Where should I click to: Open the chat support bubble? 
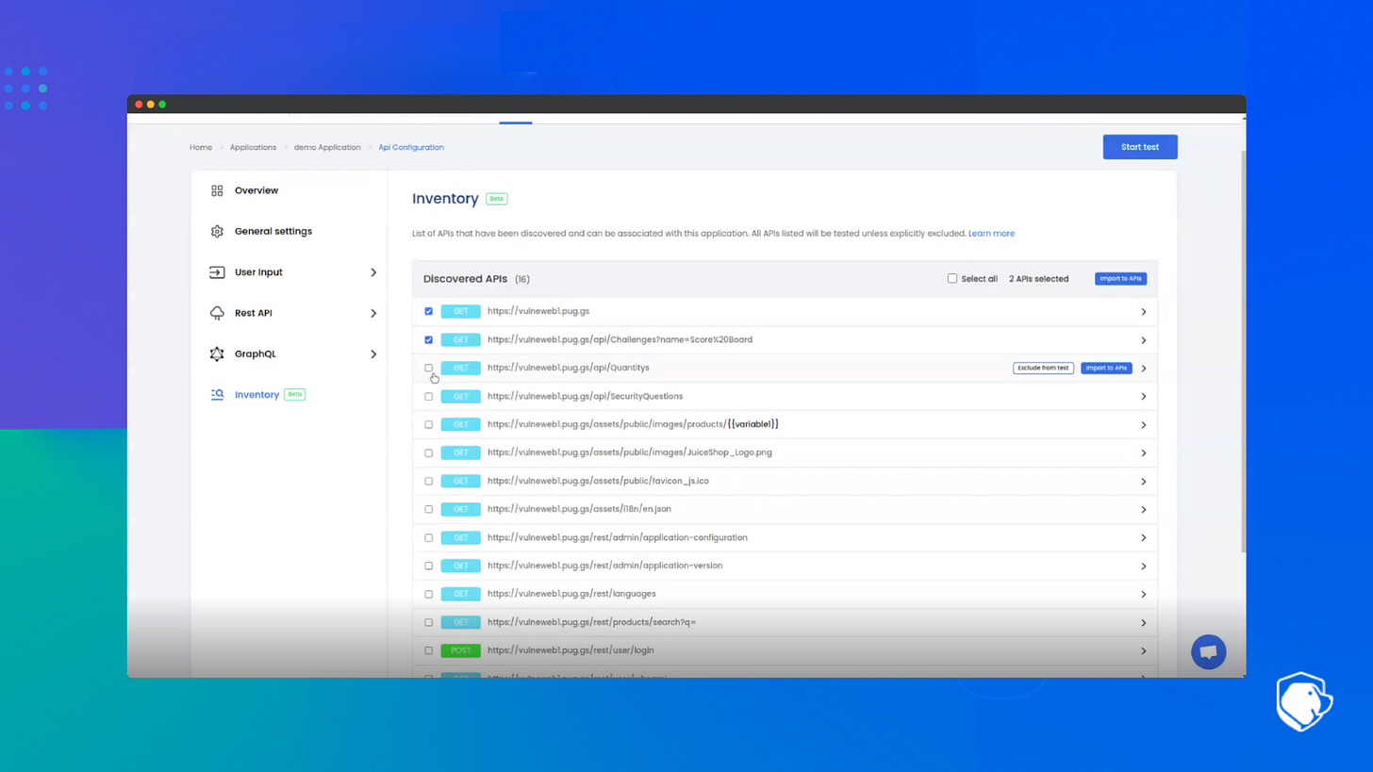[1208, 651]
